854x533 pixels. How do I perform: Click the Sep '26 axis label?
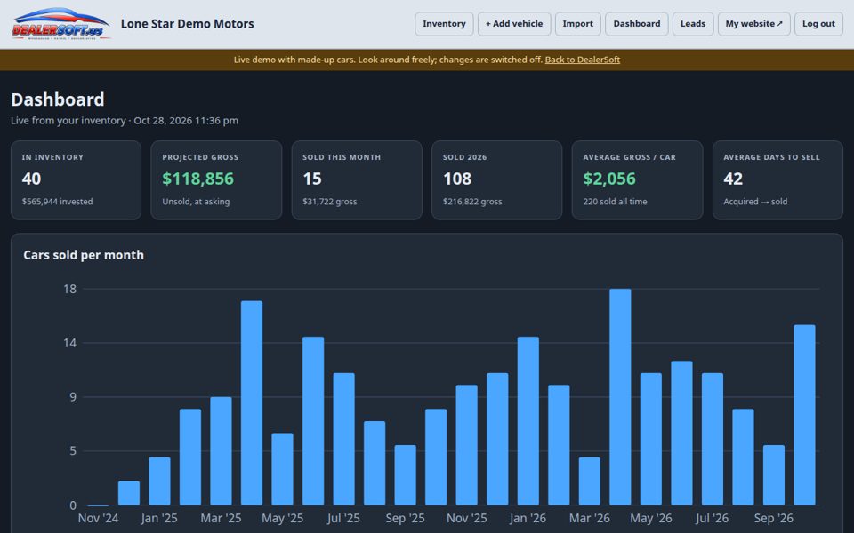(774, 518)
